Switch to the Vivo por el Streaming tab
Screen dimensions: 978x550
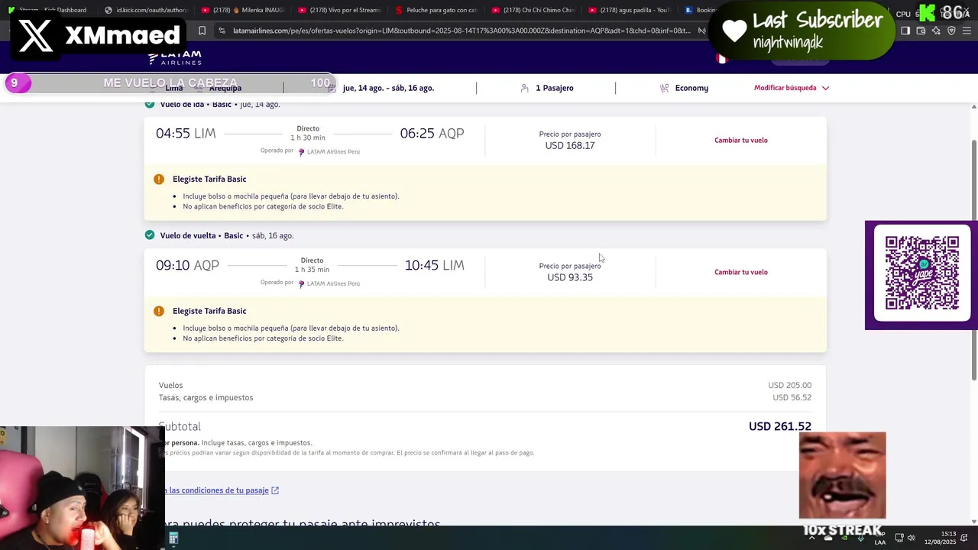[338, 10]
